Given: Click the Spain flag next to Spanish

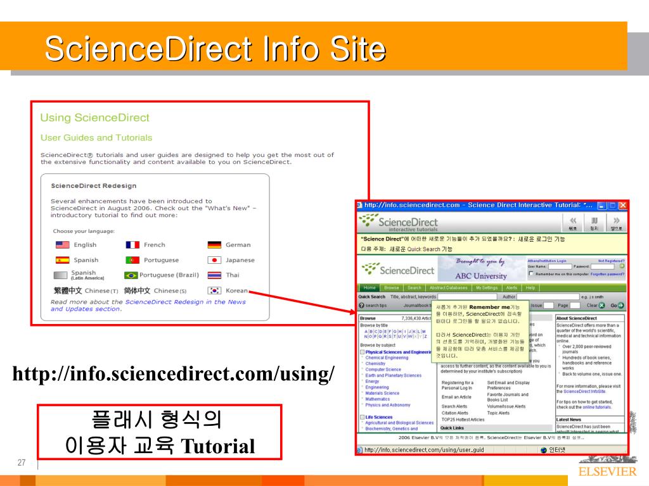Looking at the screenshot, I should click(63, 260).
